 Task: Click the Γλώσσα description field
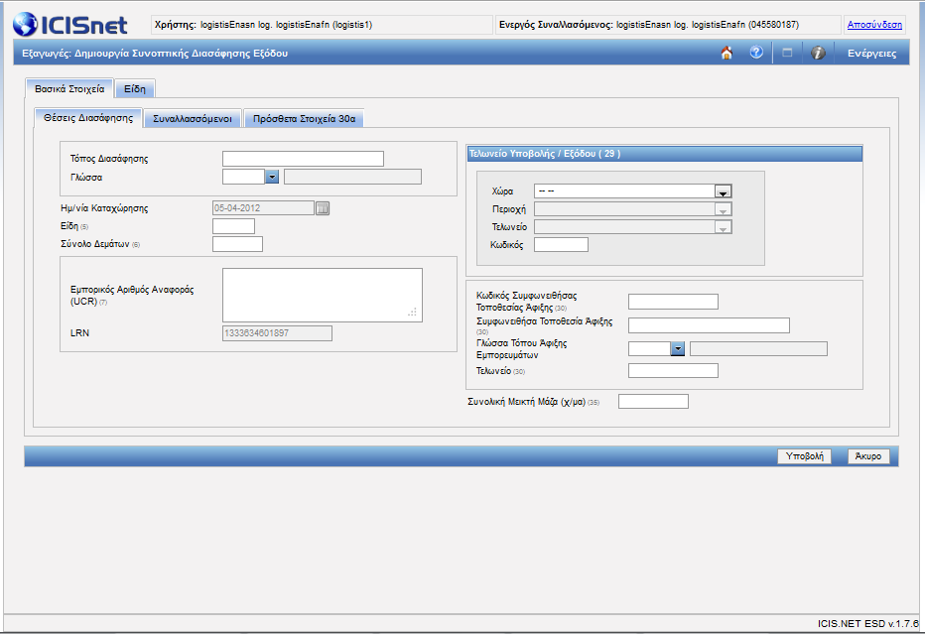tap(352, 177)
